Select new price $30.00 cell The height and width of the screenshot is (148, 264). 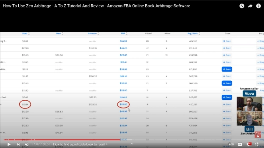coord(59,55)
